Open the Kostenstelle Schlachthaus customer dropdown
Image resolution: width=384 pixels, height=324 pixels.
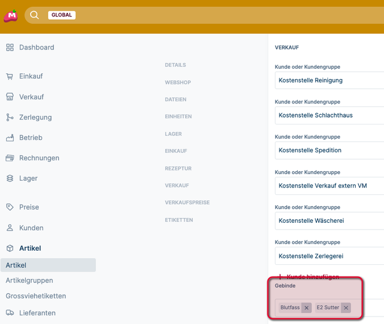click(x=329, y=115)
